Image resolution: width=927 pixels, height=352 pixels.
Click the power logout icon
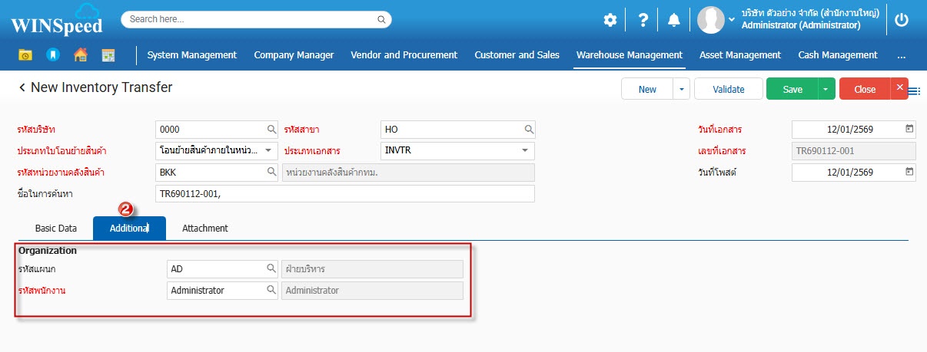click(x=902, y=20)
